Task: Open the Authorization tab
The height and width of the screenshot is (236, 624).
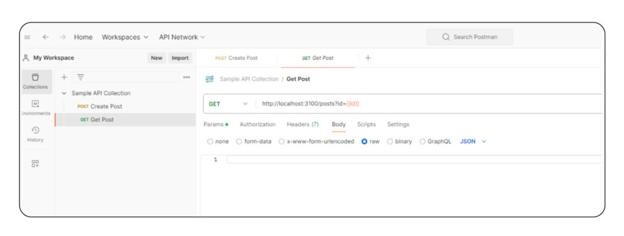Action: coord(258,124)
